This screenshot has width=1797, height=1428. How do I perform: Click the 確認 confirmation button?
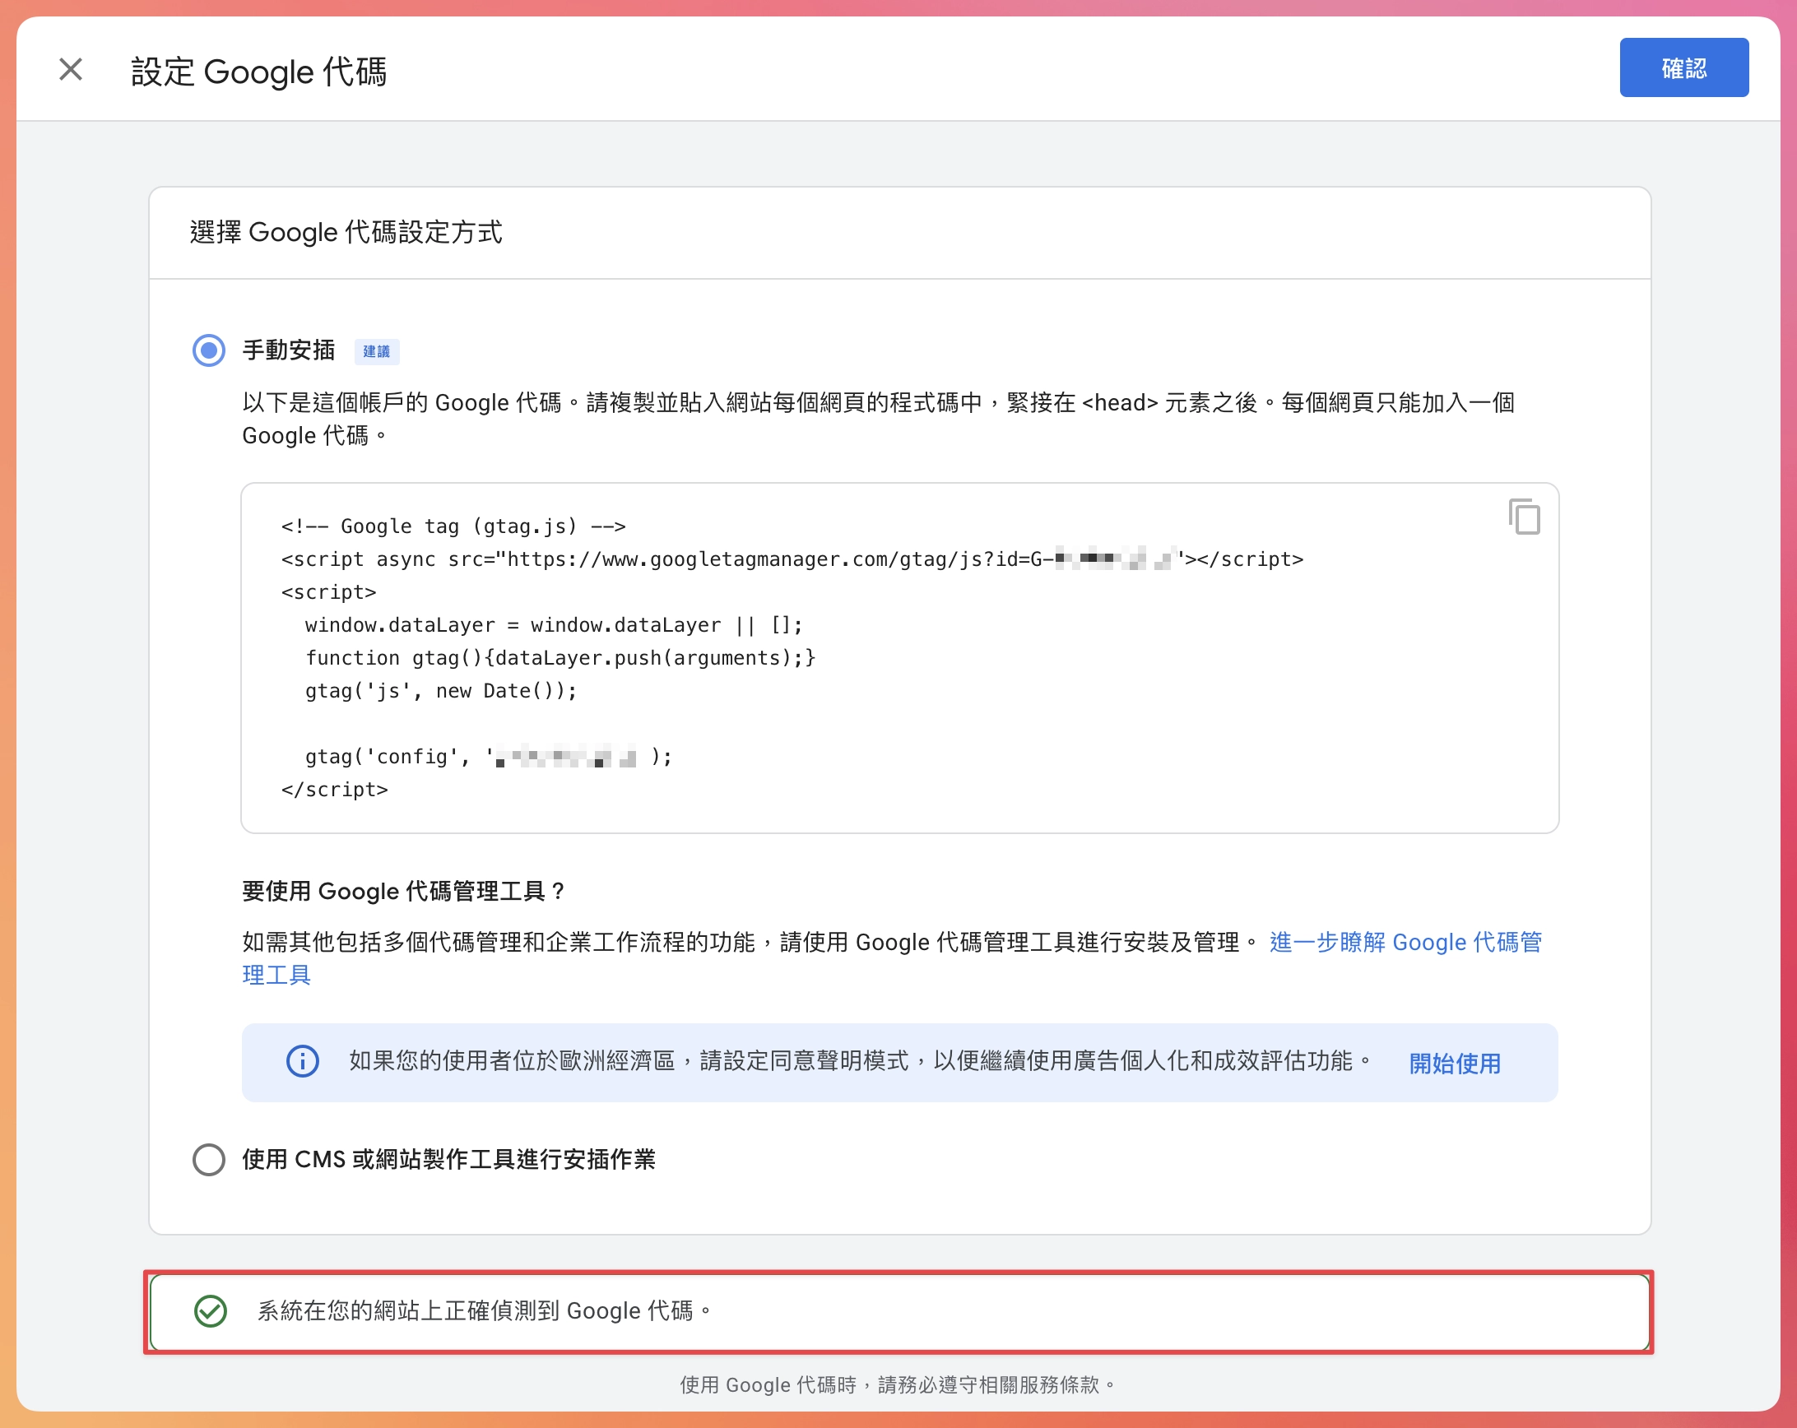[x=1683, y=67]
